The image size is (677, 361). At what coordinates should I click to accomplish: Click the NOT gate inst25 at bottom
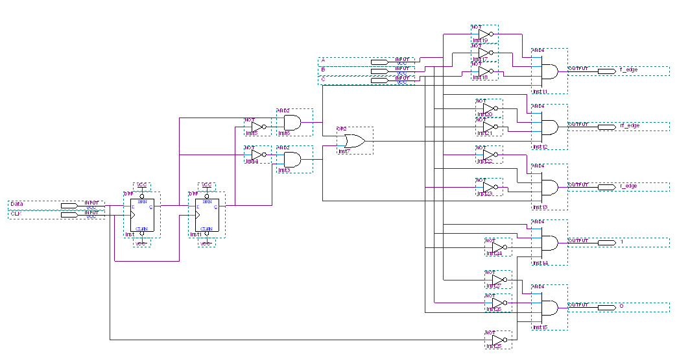499,341
